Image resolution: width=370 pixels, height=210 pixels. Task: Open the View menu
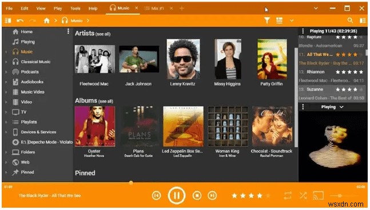pyautogui.click(x=41, y=9)
